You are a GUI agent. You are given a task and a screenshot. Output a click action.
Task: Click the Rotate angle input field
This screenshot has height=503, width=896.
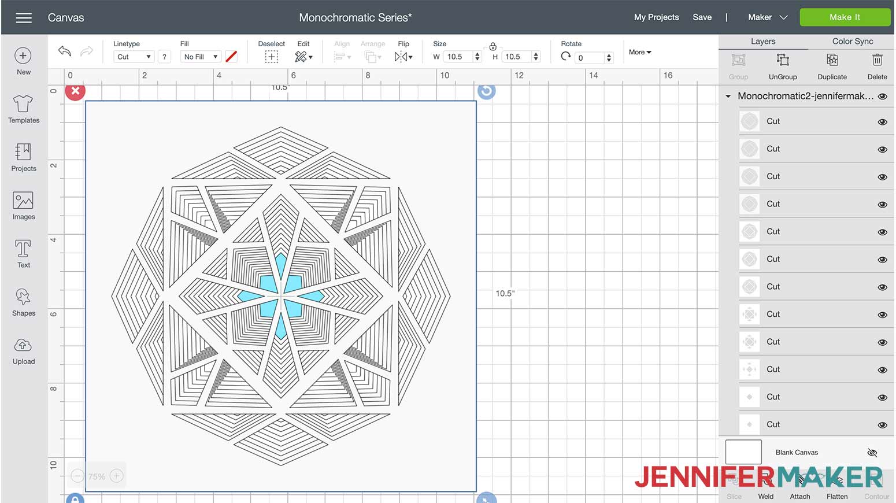coord(590,57)
